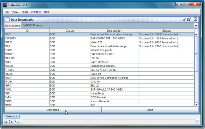Select the ^DJT row
Image resolution: width=205 pixels, height=129 pixels.
click(x=99, y=34)
